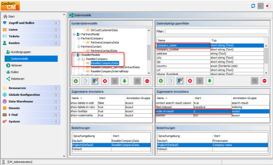The image size is (273, 165).
Task: Click the ConSol CM6 logo
Action: click(x=10, y=6)
